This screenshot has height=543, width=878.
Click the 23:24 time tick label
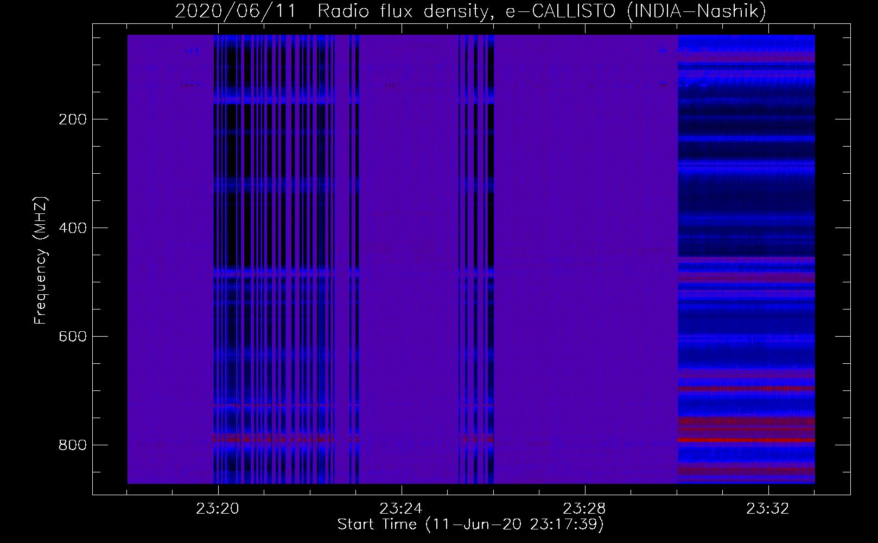(402, 509)
